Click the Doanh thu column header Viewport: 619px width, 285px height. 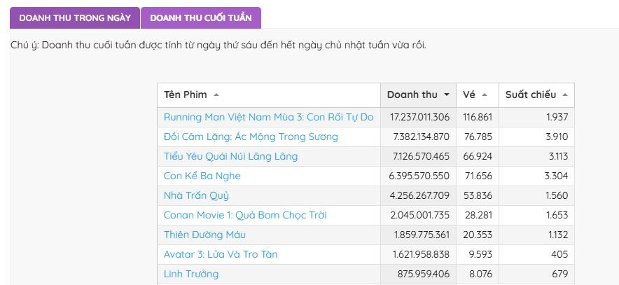tap(412, 95)
